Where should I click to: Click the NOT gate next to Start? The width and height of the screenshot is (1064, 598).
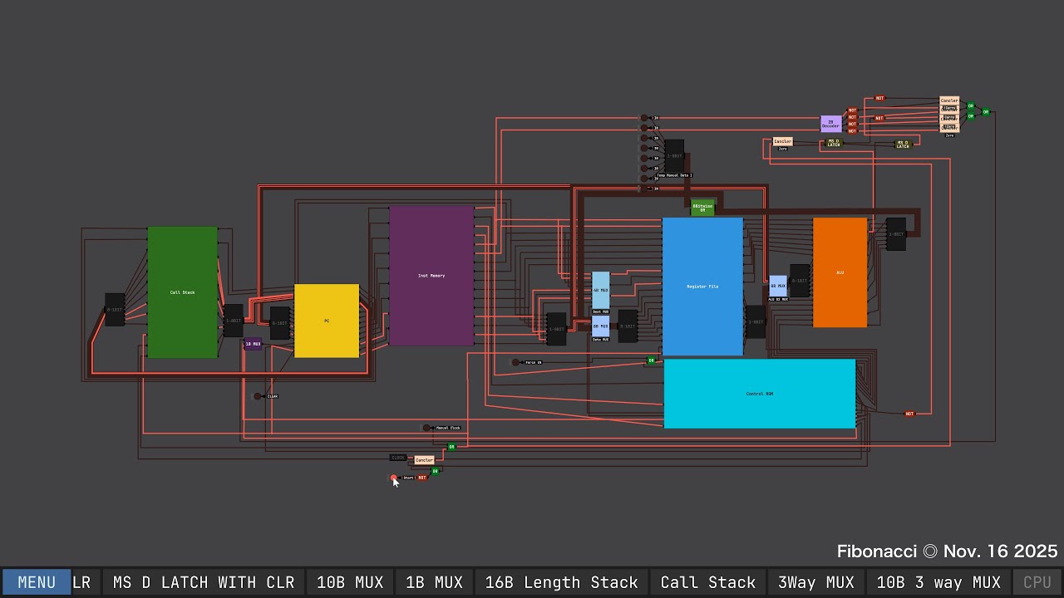422,478
